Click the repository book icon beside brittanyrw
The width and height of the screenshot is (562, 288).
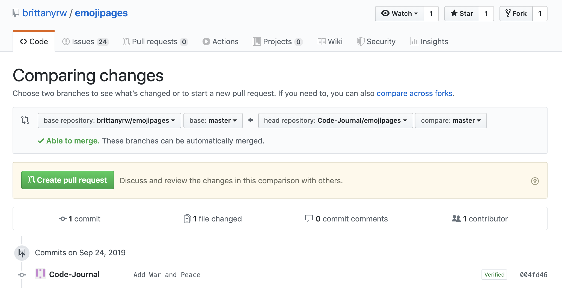coord(16,13)
